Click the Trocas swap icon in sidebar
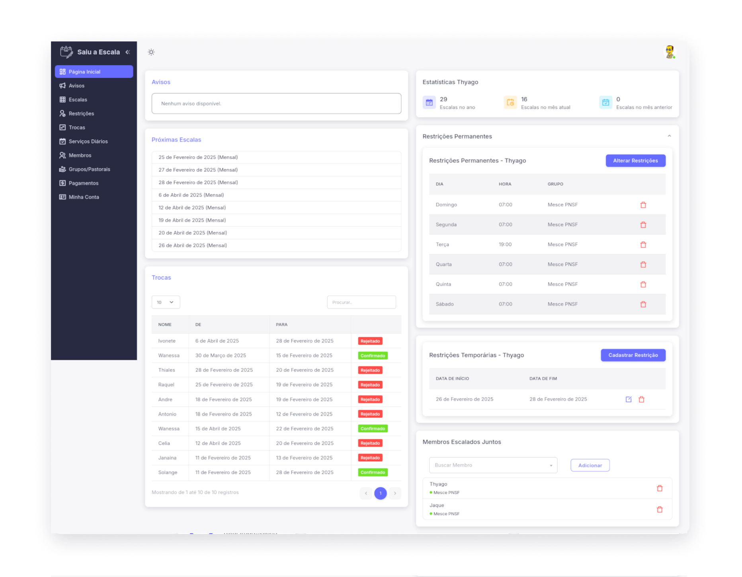Image resolution: width=742 pixels, height=577 pixels. (62, 127)
